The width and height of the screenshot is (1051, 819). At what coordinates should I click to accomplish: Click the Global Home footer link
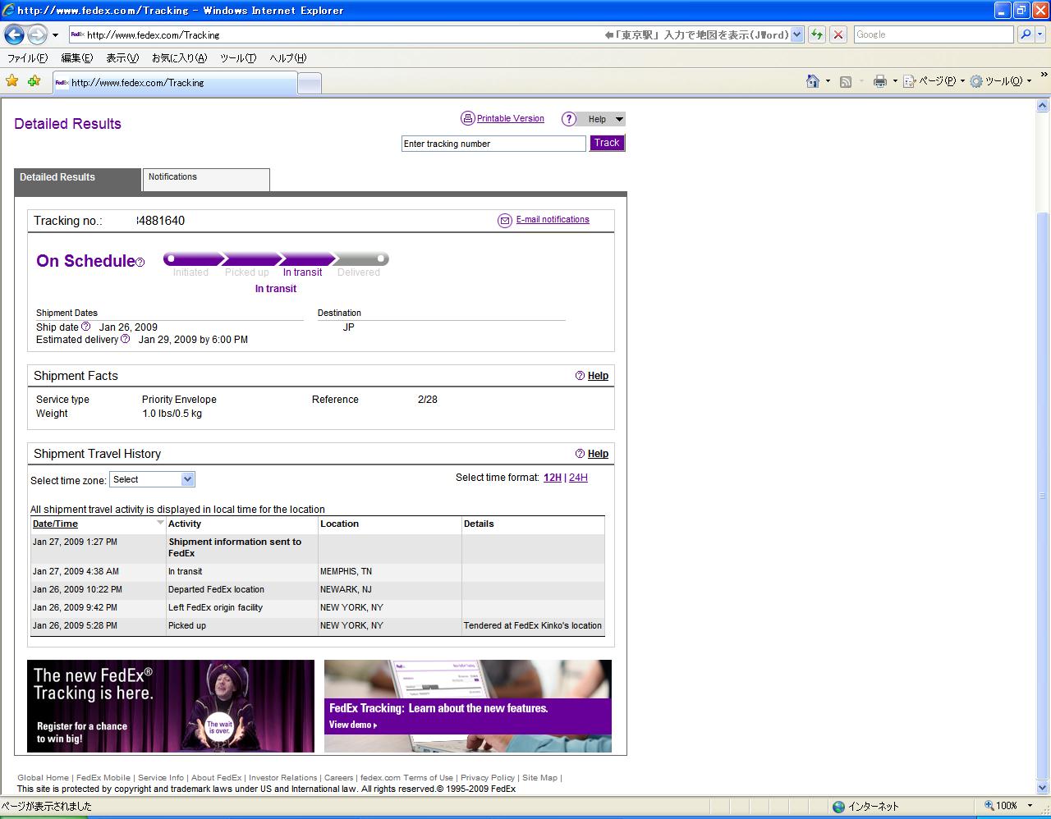tap(43, 778)
